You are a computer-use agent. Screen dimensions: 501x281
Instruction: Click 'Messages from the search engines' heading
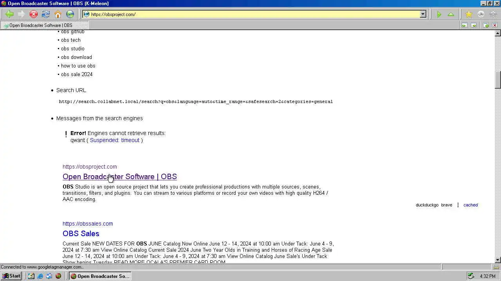99,118
